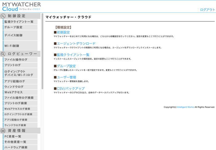Open the CSV/バックアップ link
Image resolution: width=216 pixels, height=150 pixels.
click(71, 88)
